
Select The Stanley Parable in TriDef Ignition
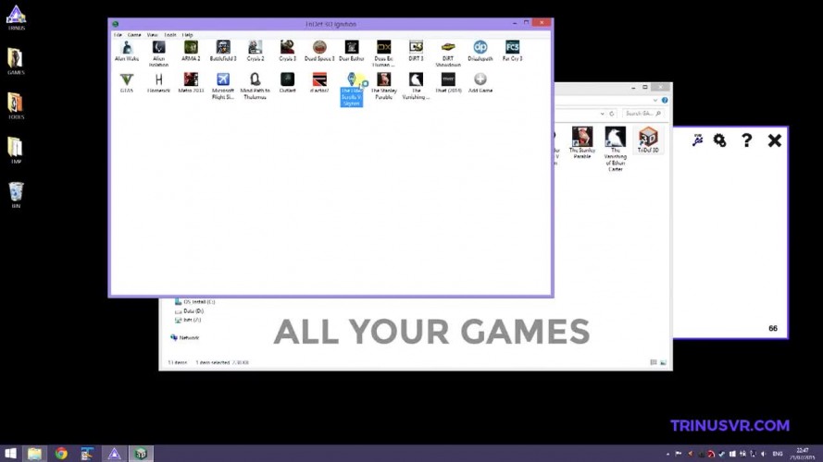pyautogui.click(x=383, y=85)
